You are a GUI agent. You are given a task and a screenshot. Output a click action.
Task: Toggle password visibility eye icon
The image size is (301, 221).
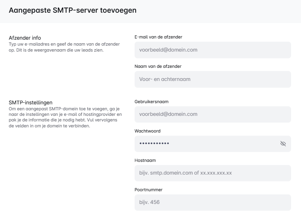(283, 144)
